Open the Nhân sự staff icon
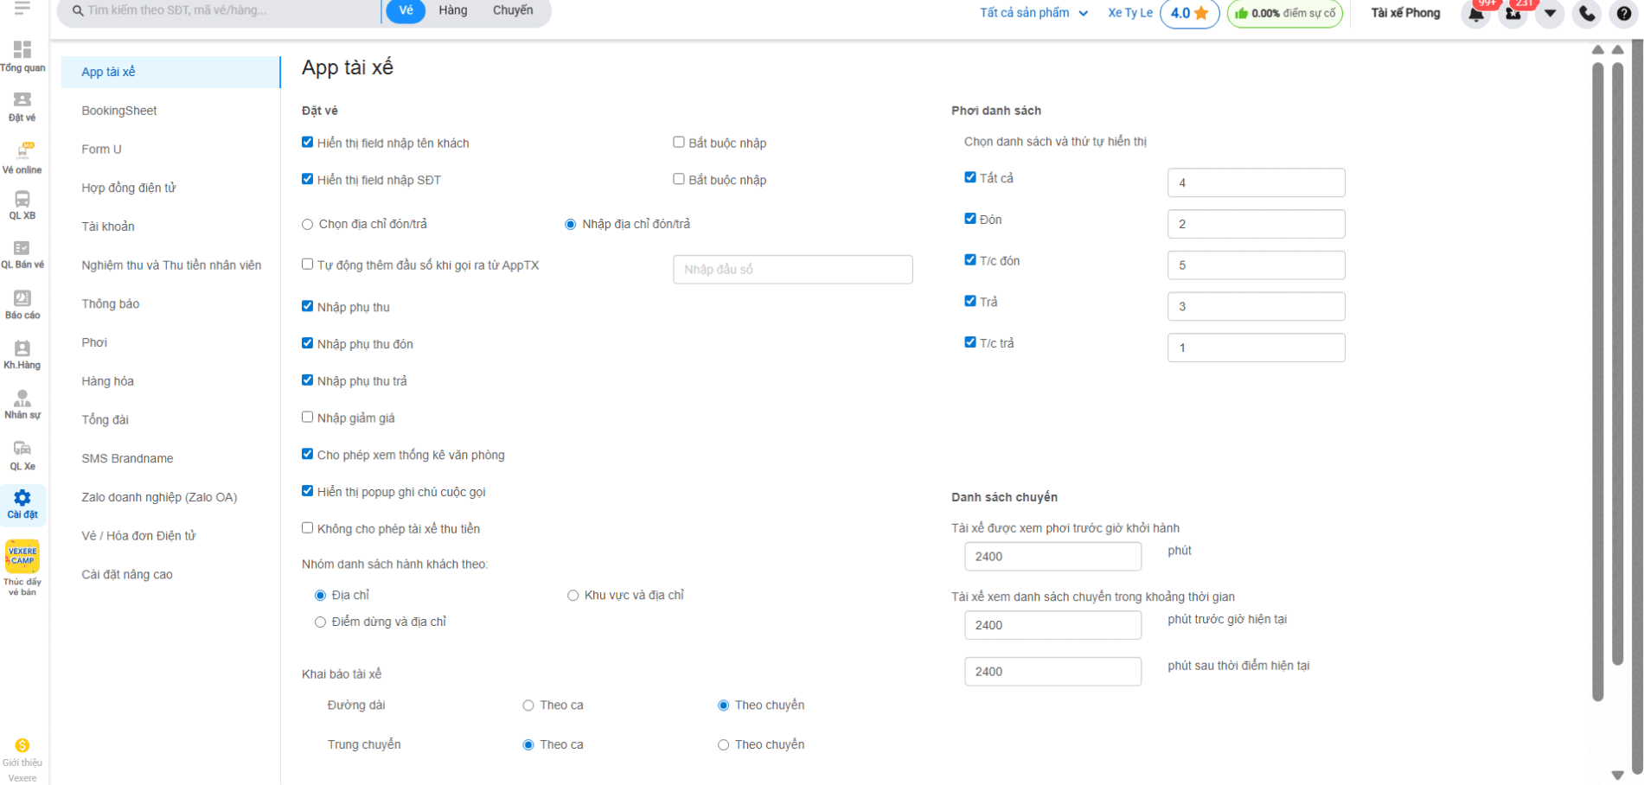Screen dimensions: 1644x785 22,404
